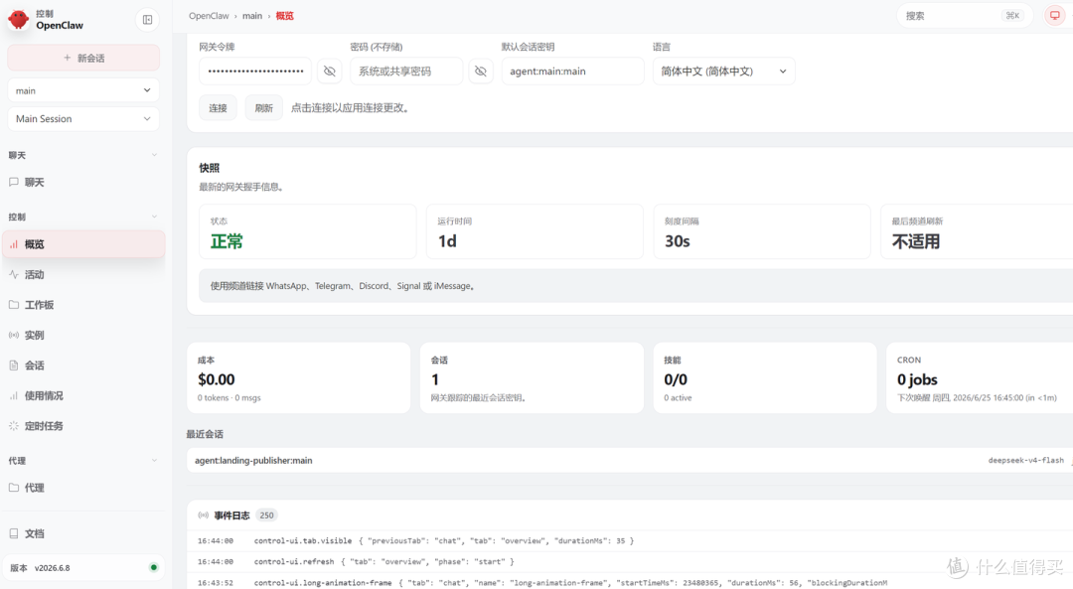1073x589 pixels.
Task: Click the bar chart icon beside 概览
Action: pos(14,244)
